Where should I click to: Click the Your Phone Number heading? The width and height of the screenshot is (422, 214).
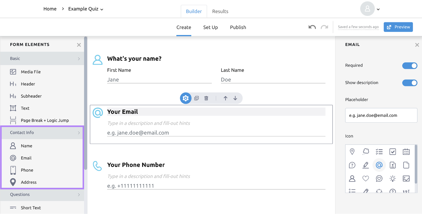(x=136, y=165)
